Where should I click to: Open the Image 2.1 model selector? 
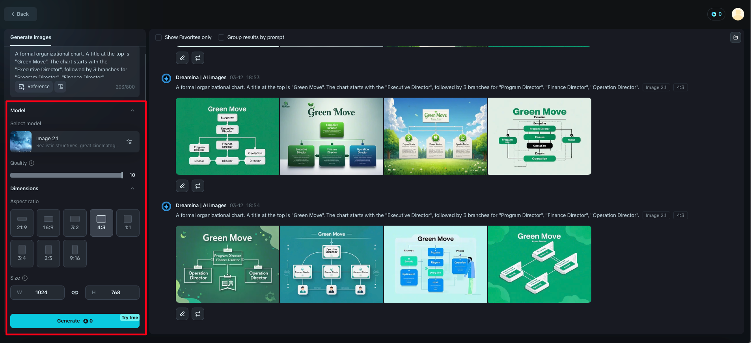click(75, 142)
